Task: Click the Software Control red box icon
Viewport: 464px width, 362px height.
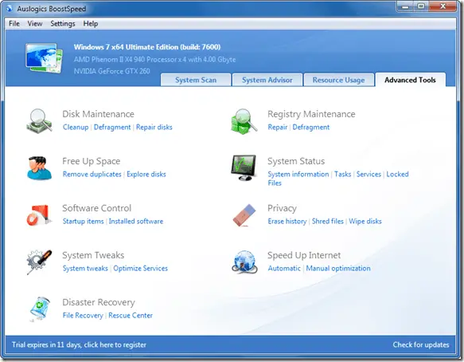Action: [x=39, y=215]
